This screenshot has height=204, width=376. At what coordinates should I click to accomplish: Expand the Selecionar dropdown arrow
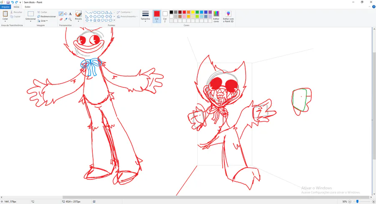click(30, 21)
